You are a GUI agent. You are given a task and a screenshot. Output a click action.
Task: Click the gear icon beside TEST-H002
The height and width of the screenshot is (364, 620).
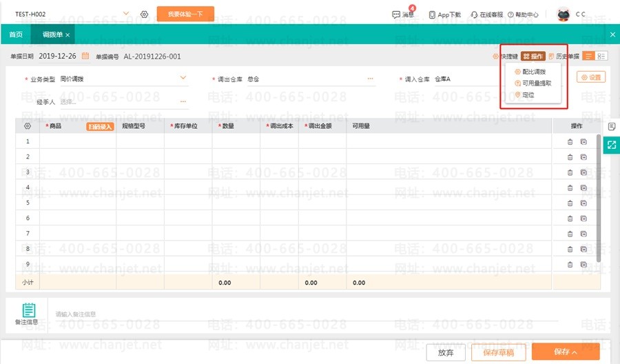(144, 14)
